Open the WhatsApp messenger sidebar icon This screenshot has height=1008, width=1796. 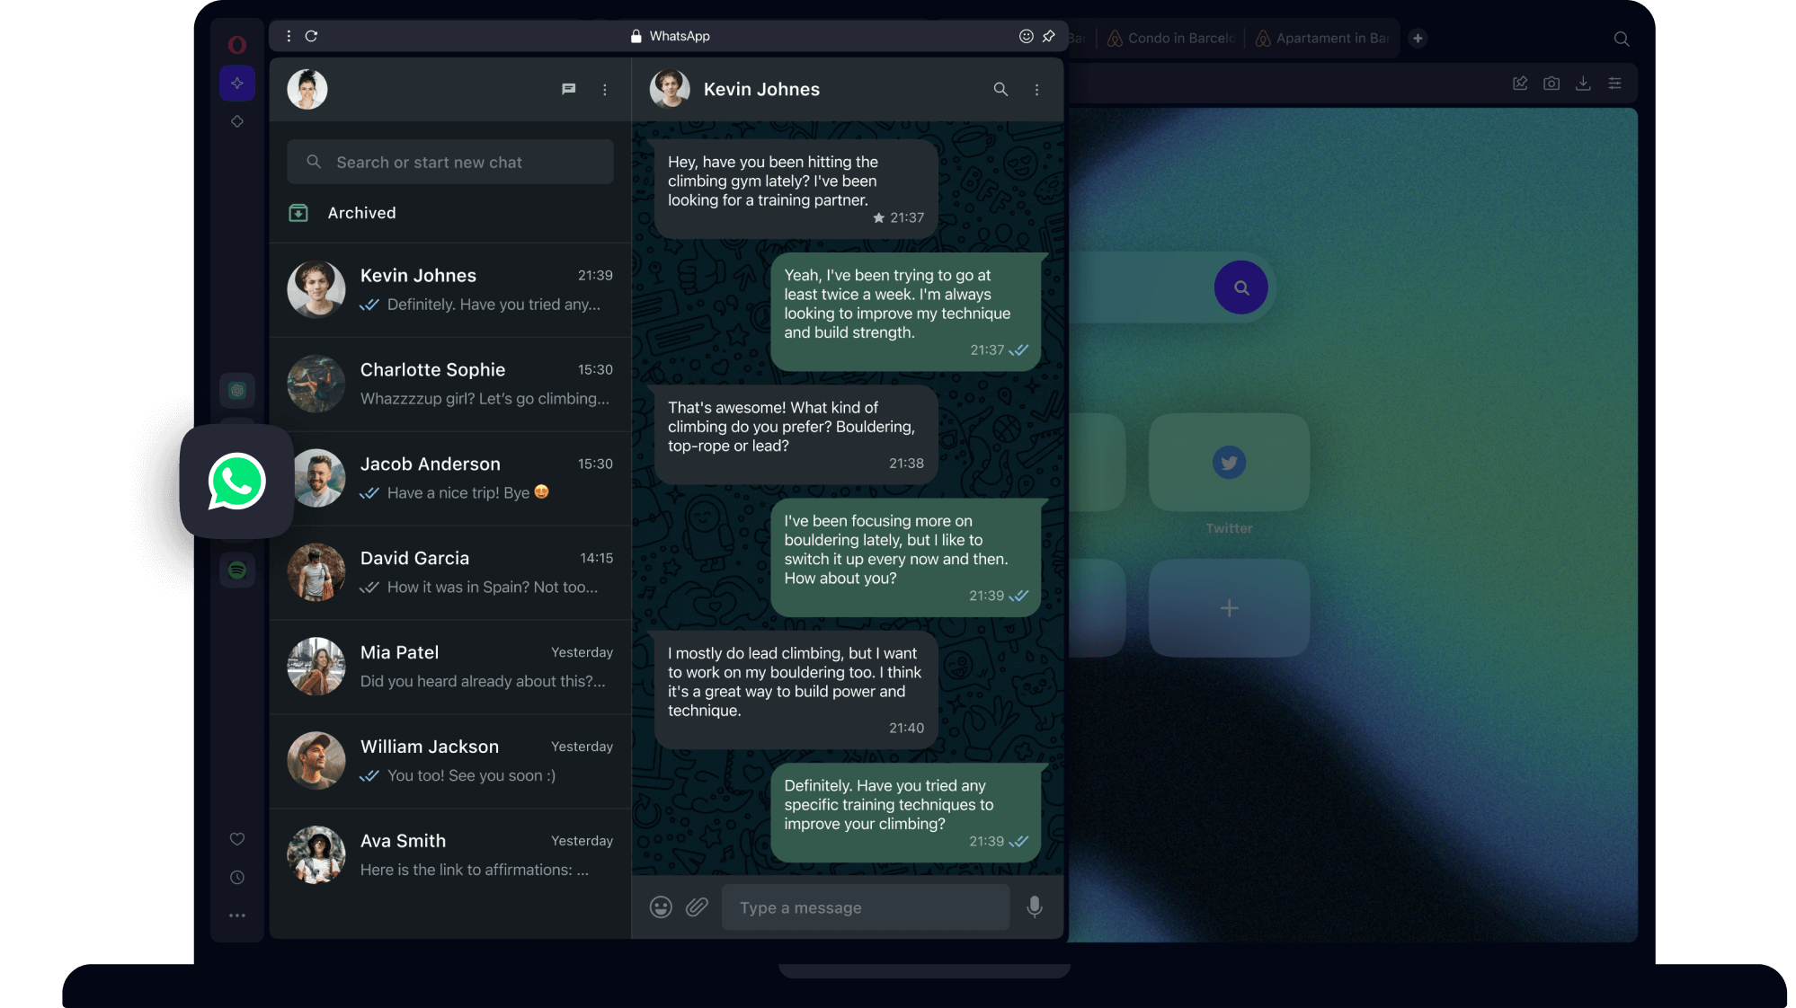coord(236,482)
